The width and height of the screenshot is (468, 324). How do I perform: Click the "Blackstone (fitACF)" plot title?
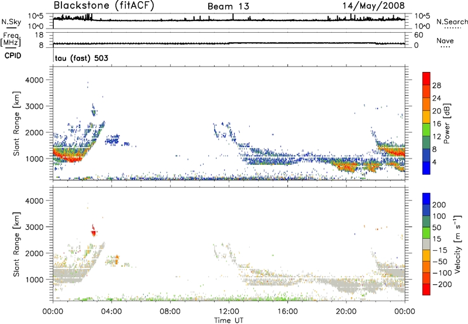tap(104, 5)
